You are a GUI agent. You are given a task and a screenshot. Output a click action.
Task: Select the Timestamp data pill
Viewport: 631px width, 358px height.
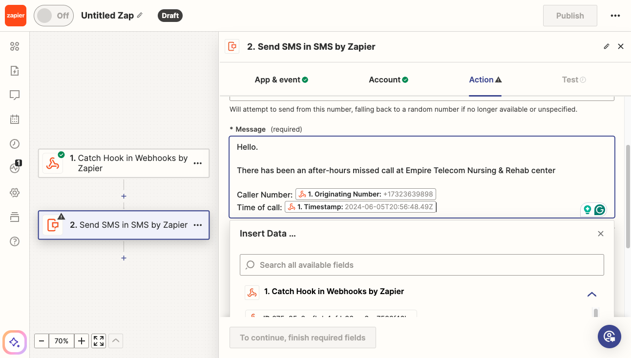[360, 207]
